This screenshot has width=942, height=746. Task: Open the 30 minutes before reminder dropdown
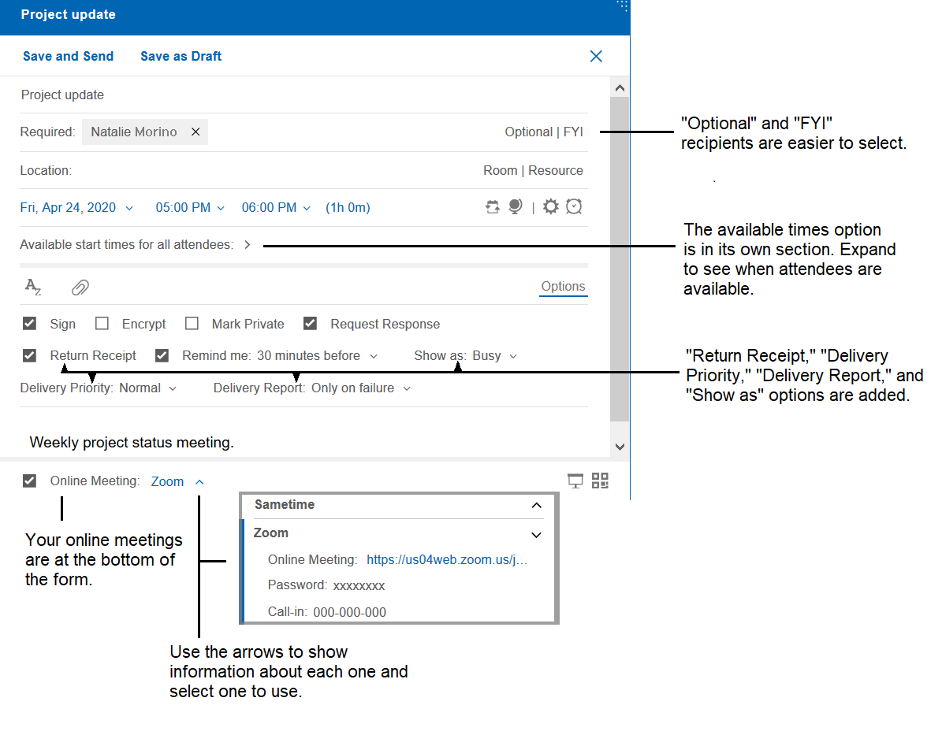point(317,356)
